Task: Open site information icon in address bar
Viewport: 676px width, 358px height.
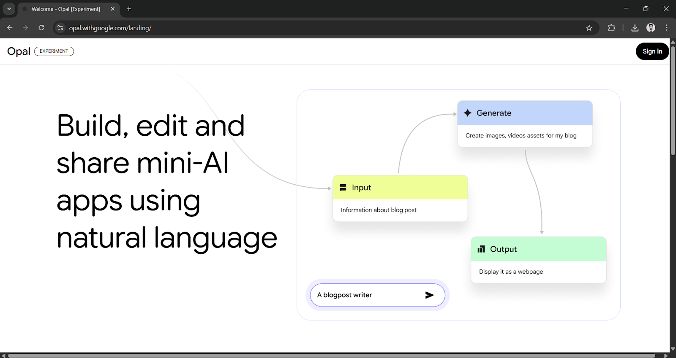Action: 60,28
